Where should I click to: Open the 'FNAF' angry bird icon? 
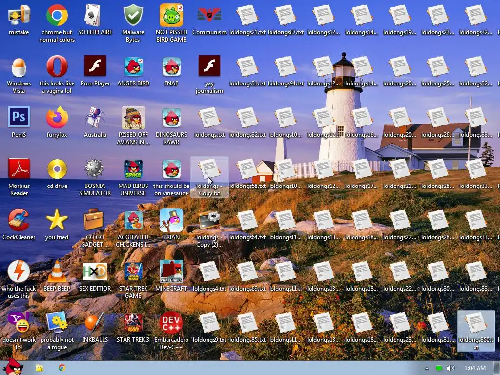click(171, 66)
